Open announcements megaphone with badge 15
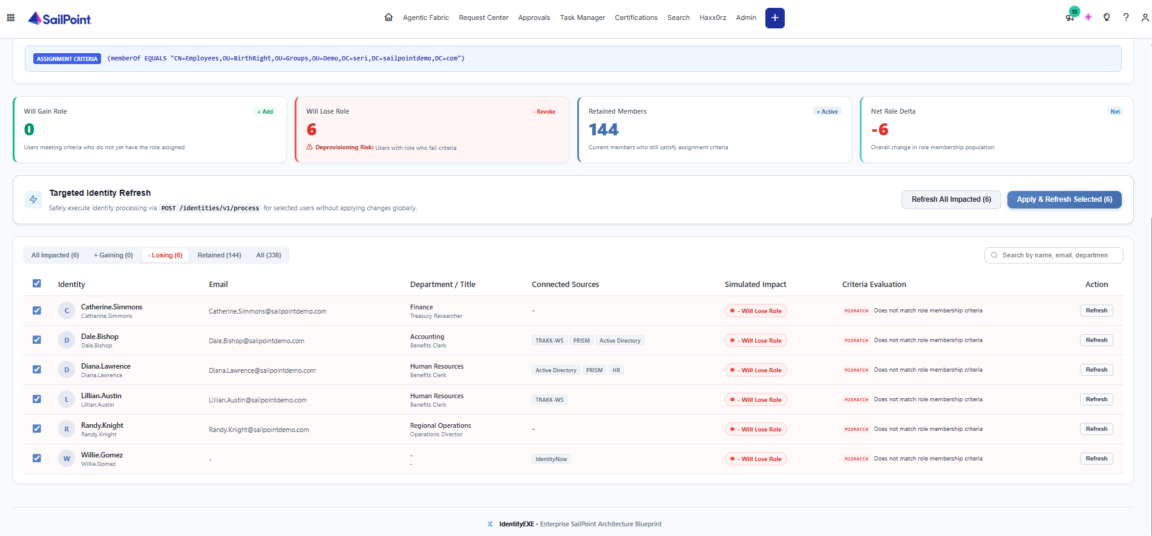The width and height of the screenshot is (1152, 536). [1070, 17]
